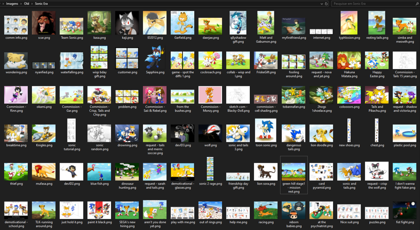Viewport: 420px width, 230px height.
Task: Select drowning.png file
Action: click(127, 133)
